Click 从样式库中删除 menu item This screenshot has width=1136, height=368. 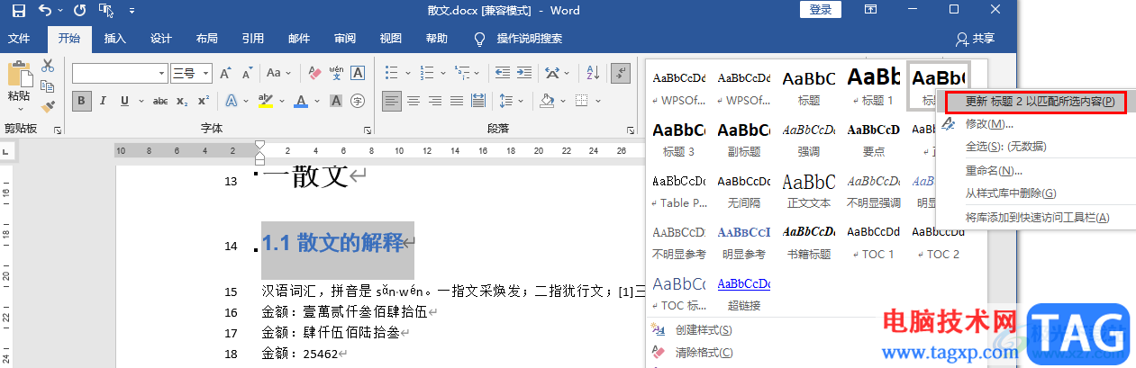[x=1011, y=193]
